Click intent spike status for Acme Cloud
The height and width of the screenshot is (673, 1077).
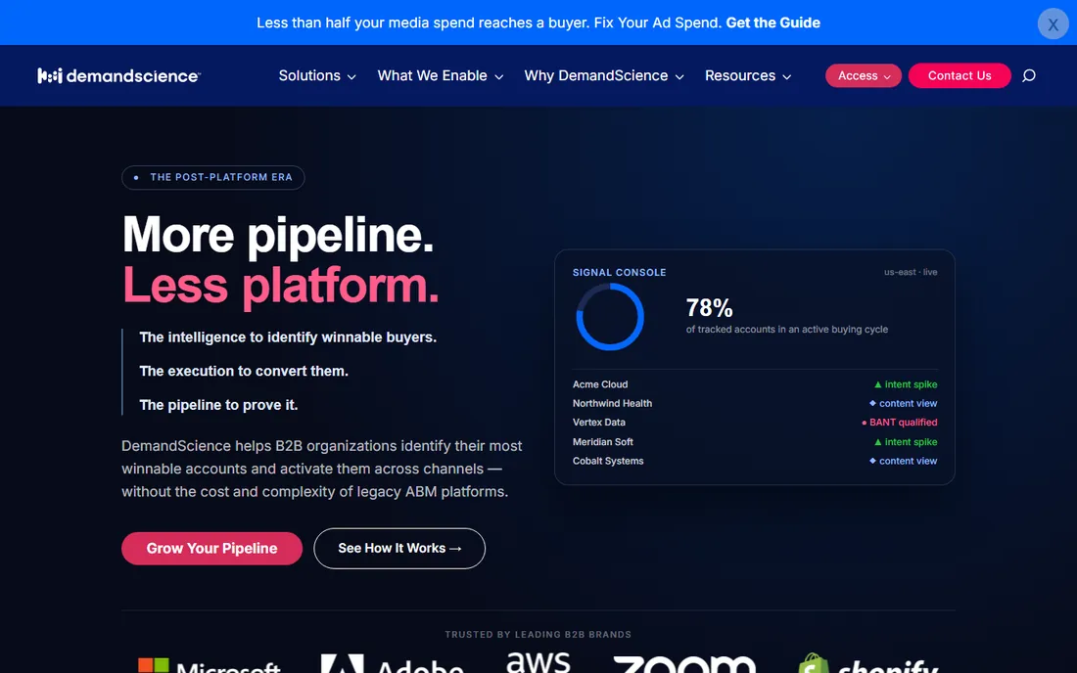(906, 384)
